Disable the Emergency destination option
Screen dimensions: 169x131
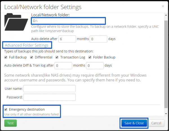coord(6,110)
